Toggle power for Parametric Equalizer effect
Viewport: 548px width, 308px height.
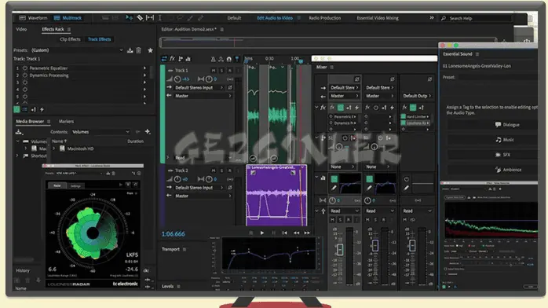(x=25, y=68)
